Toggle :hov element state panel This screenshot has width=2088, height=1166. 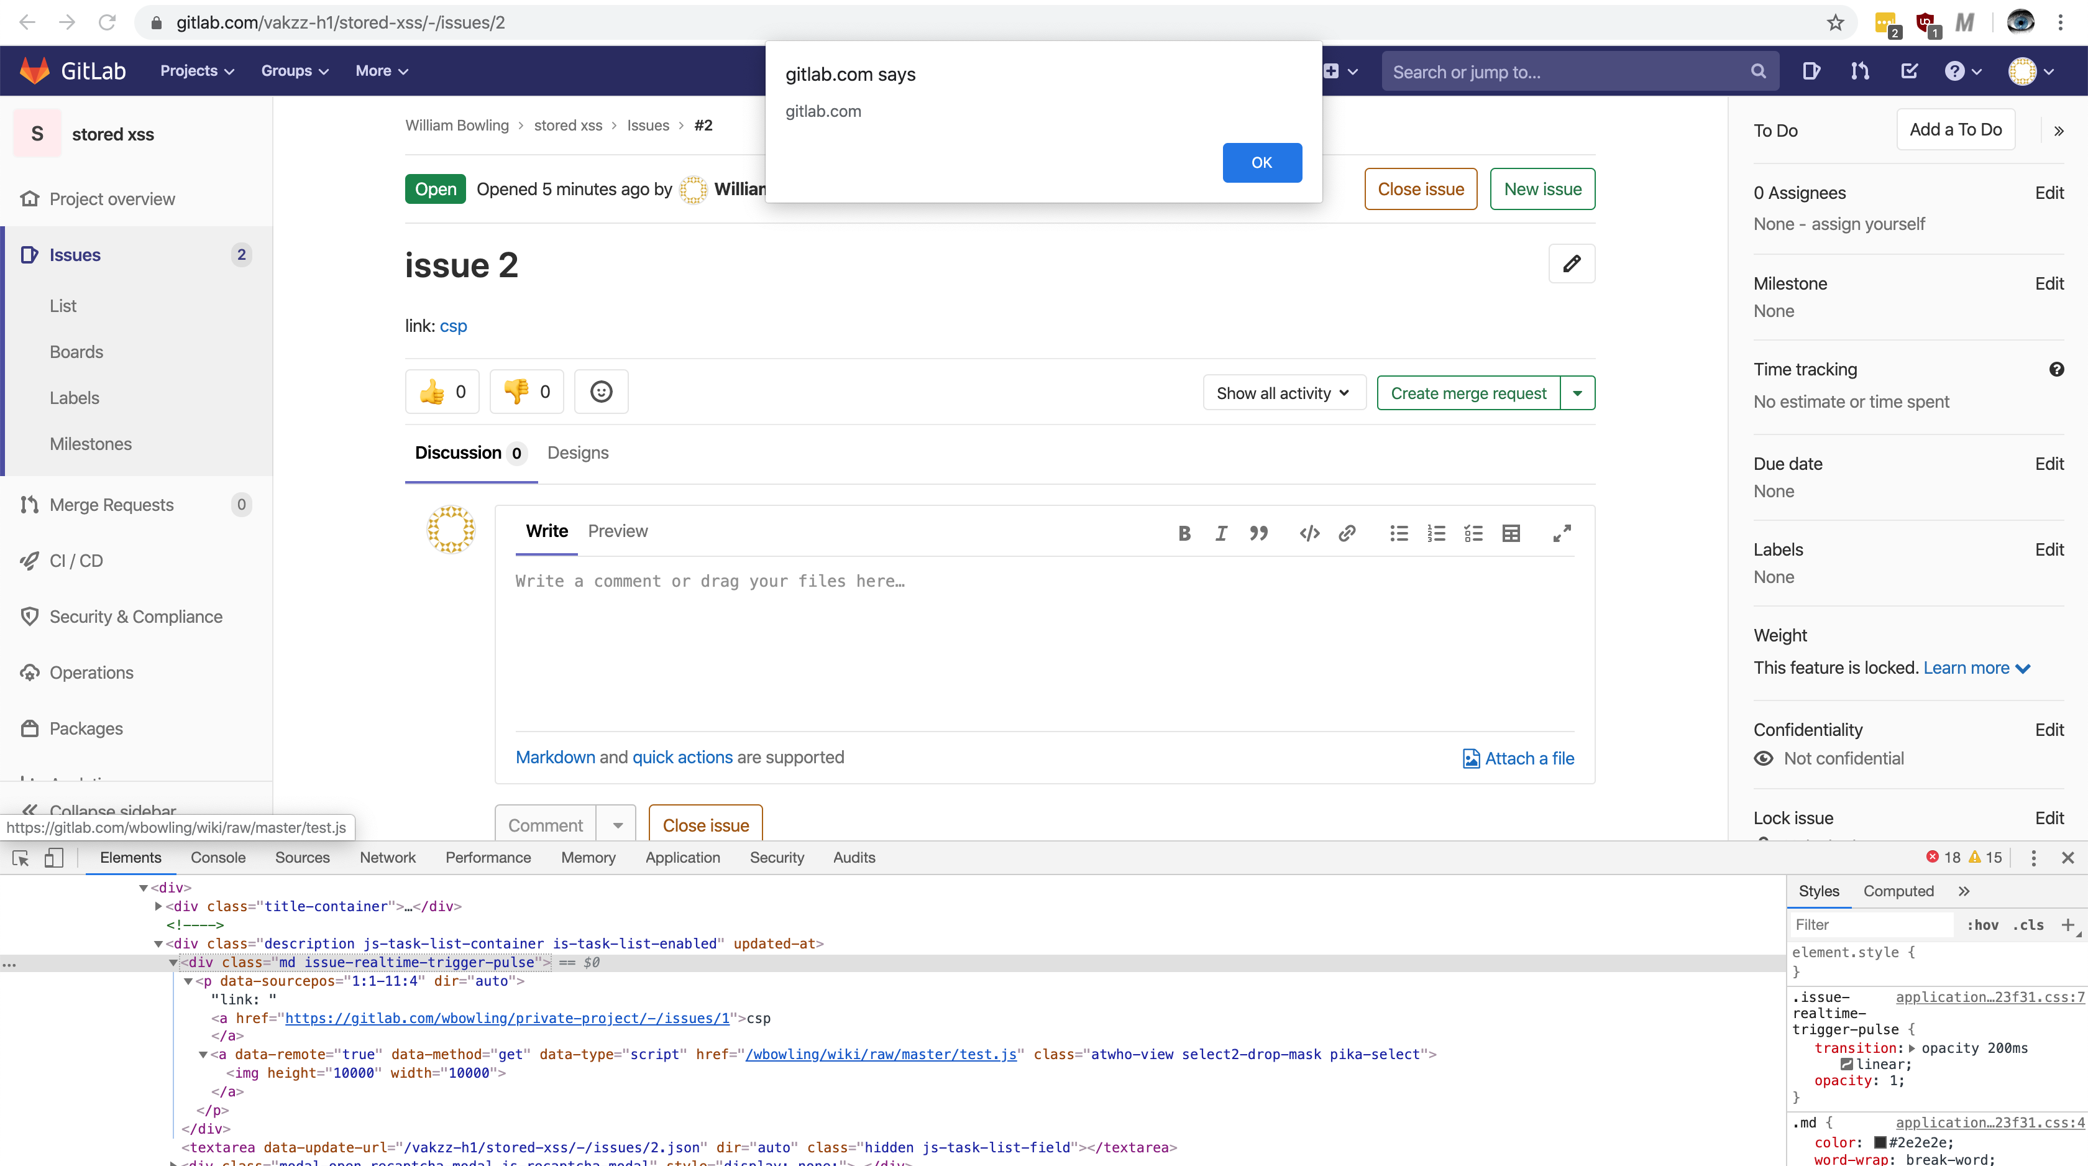[x=1982, y=924]
